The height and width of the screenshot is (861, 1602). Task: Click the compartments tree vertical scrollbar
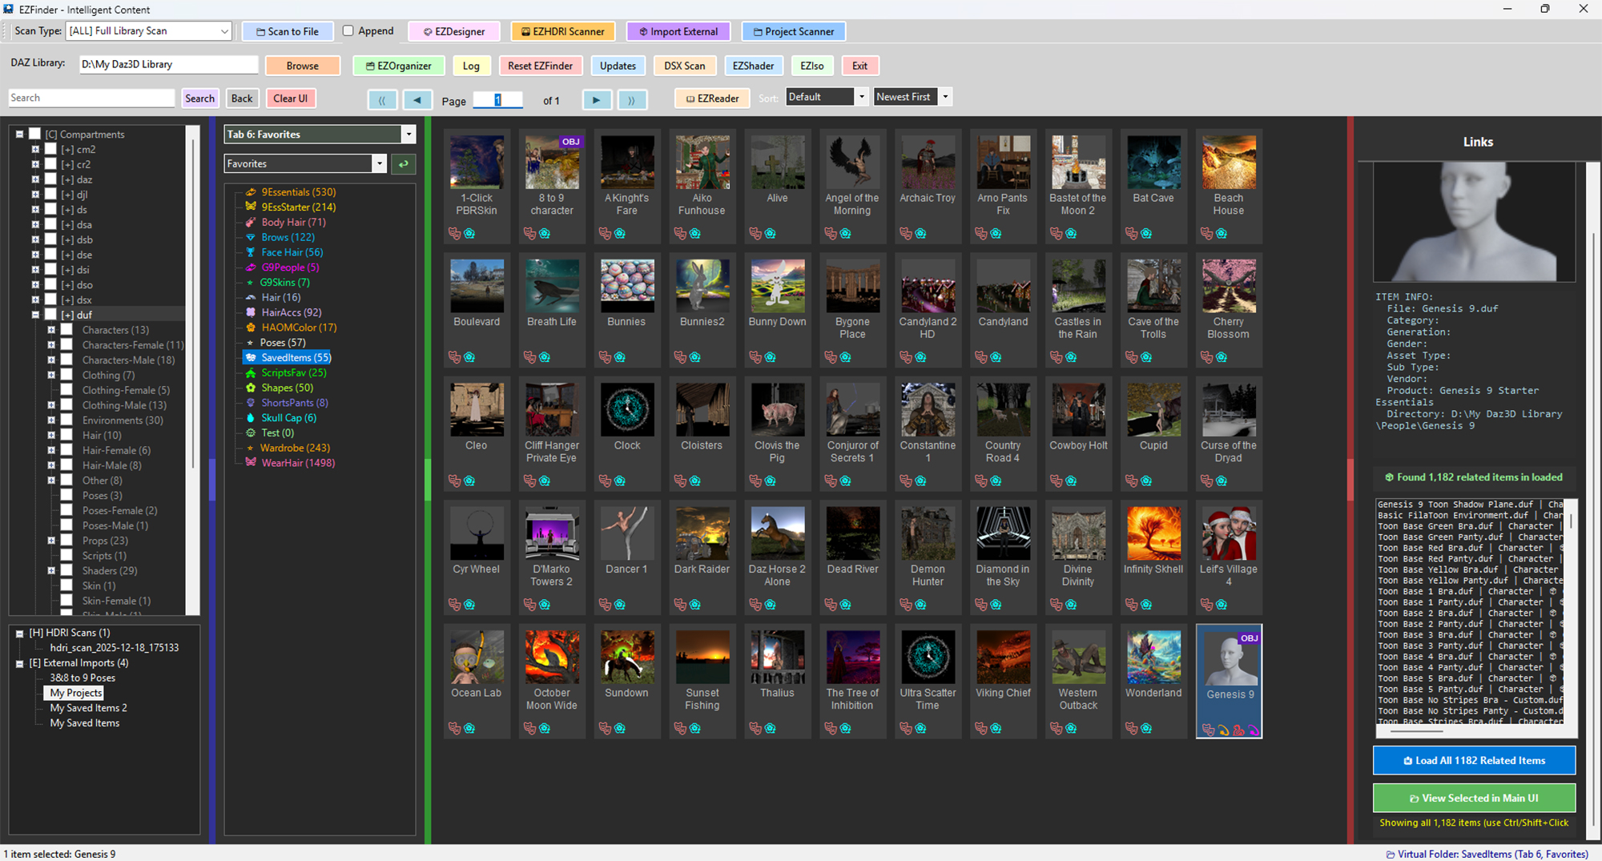click(x=192, y=368)
